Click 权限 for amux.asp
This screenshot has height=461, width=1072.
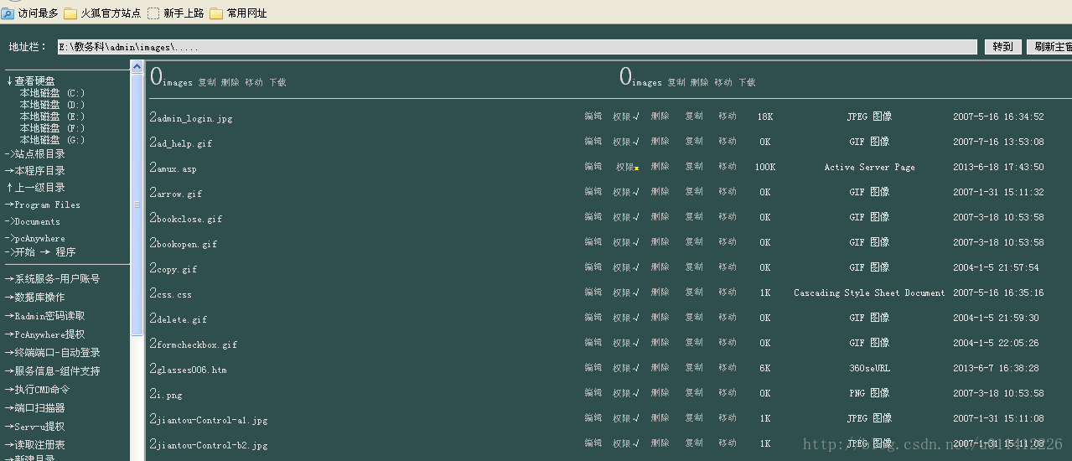point(627,167)
